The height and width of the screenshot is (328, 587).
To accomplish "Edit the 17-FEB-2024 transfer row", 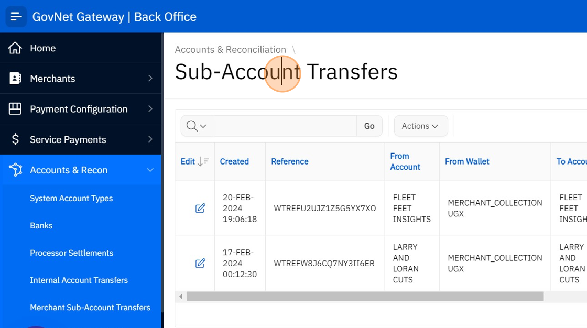I will click(200, 263).
